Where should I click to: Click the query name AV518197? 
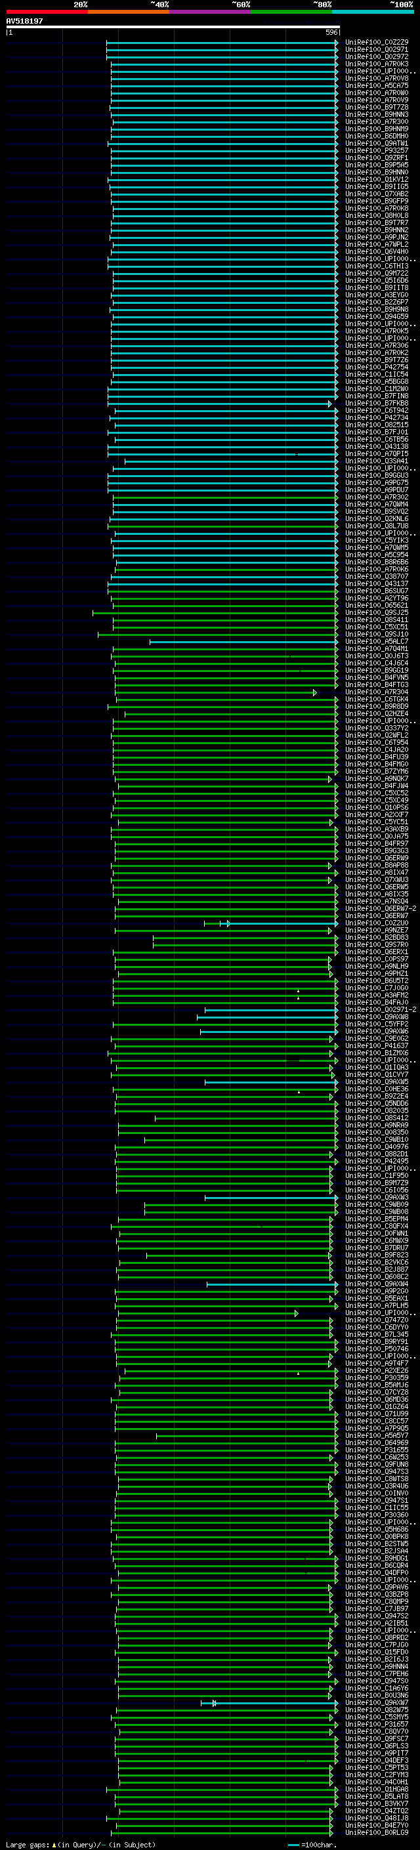point(24,22)
